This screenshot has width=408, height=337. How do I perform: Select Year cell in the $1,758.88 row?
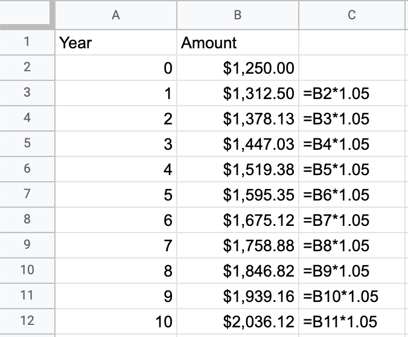point(116,245)
